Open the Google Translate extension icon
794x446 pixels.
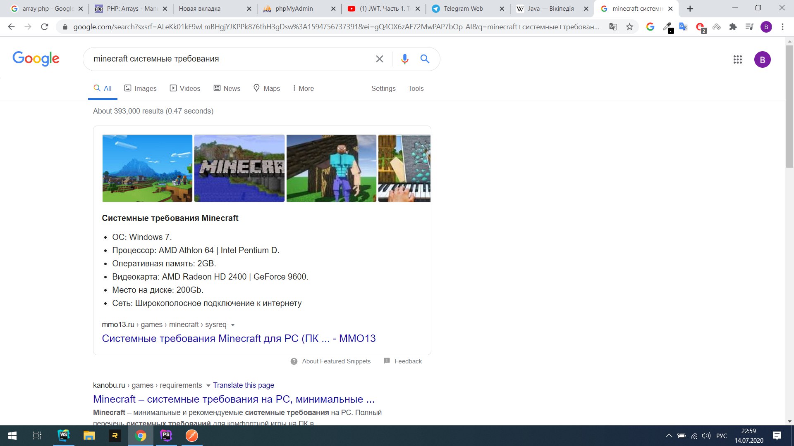(683, 27)
